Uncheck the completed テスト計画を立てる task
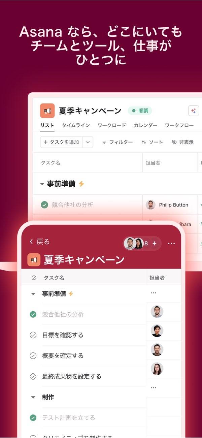Screen dimensions: 202x438 (33, 417)
